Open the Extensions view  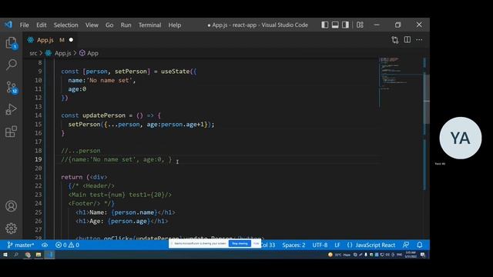(x=11, y=132)
